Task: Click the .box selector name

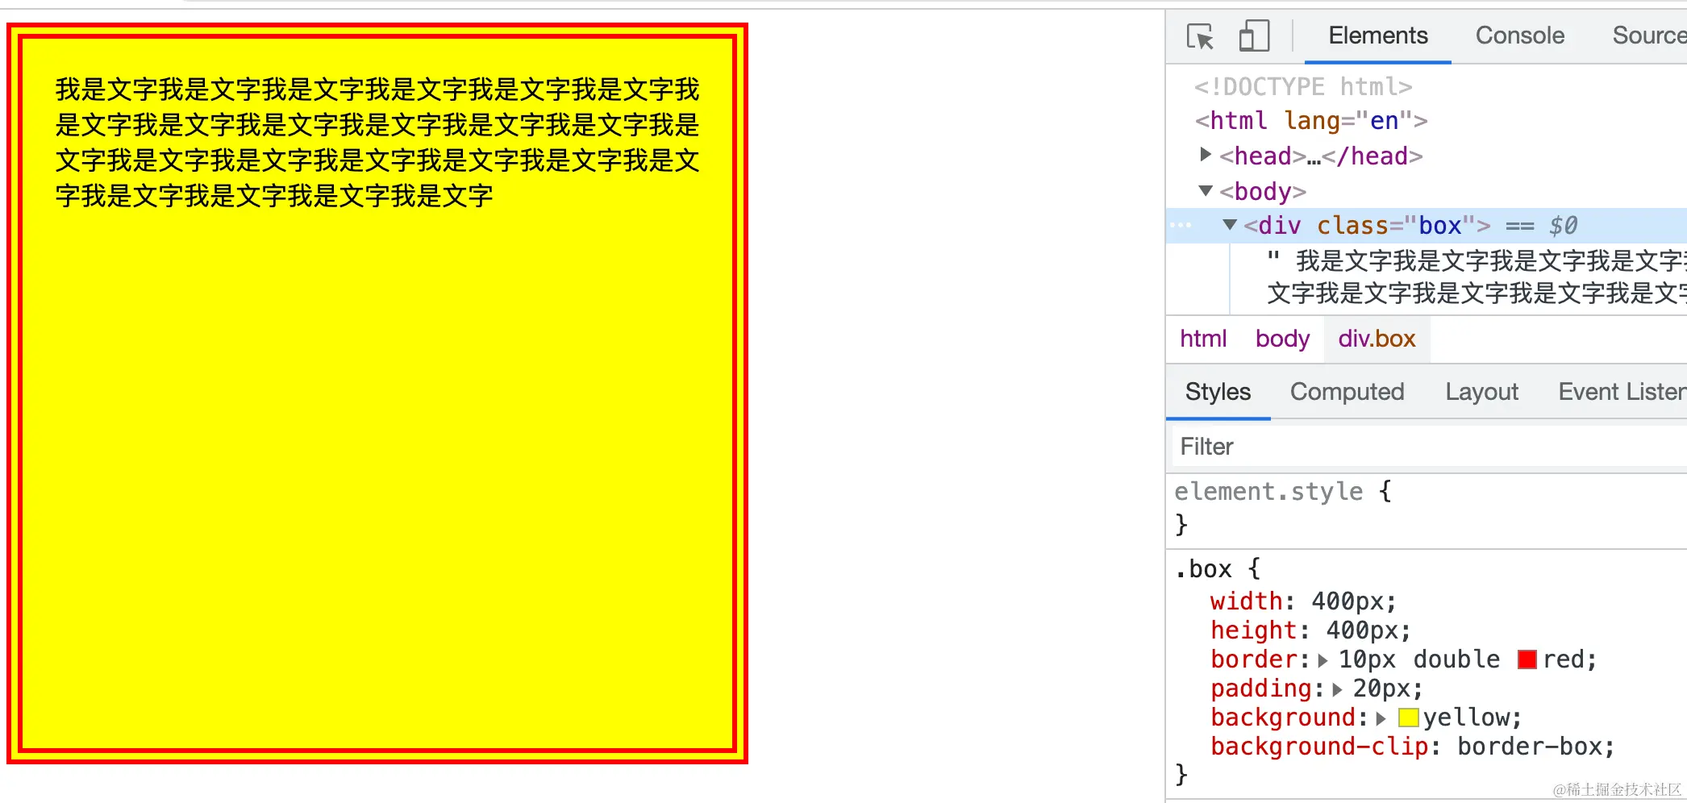Action: point(1202,569)
